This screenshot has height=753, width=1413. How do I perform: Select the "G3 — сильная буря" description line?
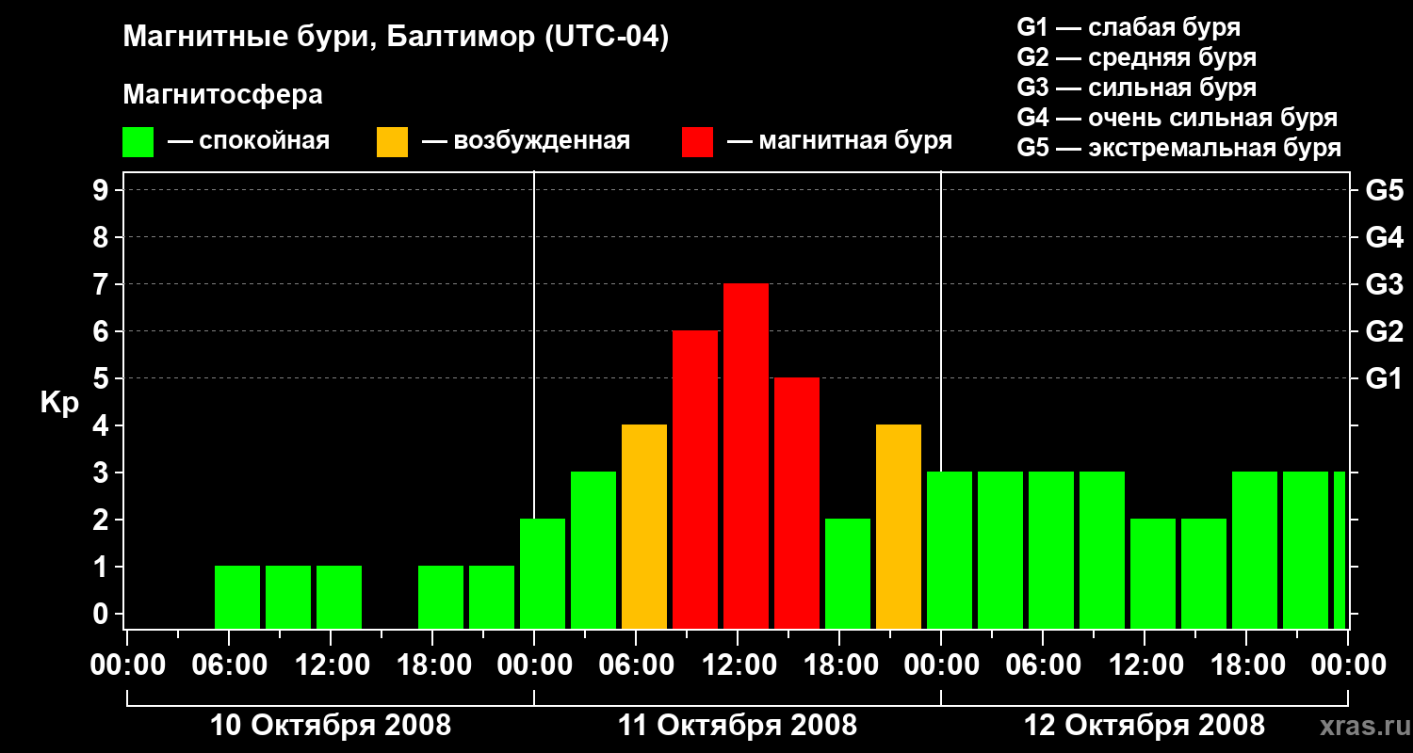[x=1136, y=88]
